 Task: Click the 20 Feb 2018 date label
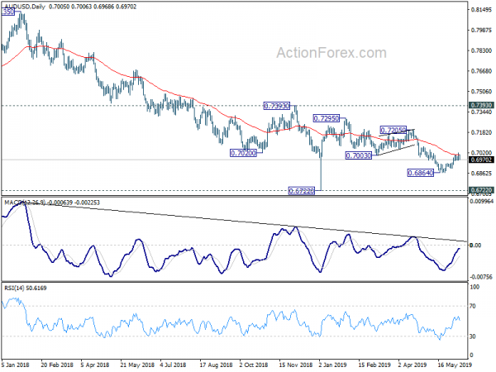pyautogui.click(x=57, y=365)
